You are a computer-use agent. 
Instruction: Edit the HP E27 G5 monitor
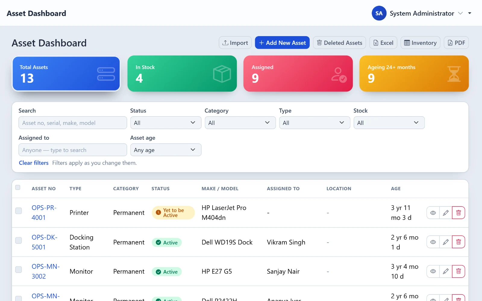446,271
